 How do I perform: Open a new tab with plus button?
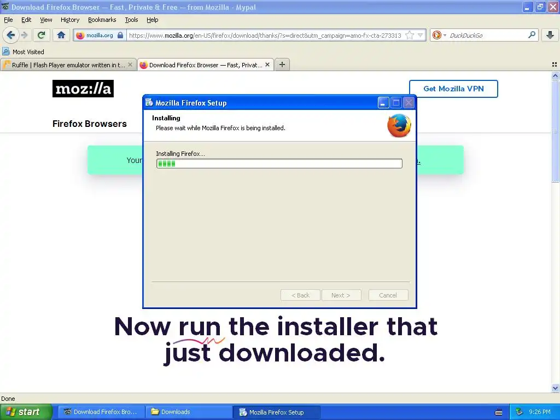(x=282, y=65)
